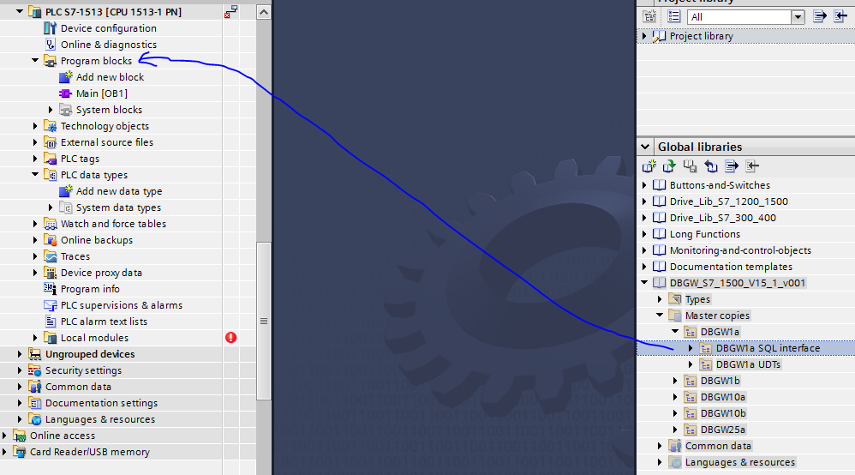Image resolution: width=855 pixels, height=475 pixels.
Task: Click the Program info icon
Action: [x=51, y=289]
